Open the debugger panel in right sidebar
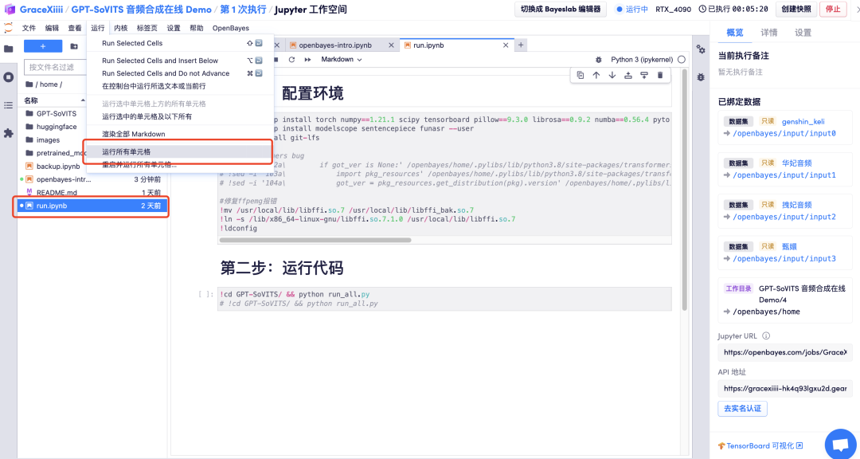860x459 pixels. click(701, 77)
